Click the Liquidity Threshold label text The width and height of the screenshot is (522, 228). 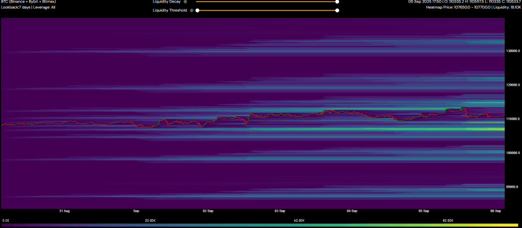coord(169,10)
